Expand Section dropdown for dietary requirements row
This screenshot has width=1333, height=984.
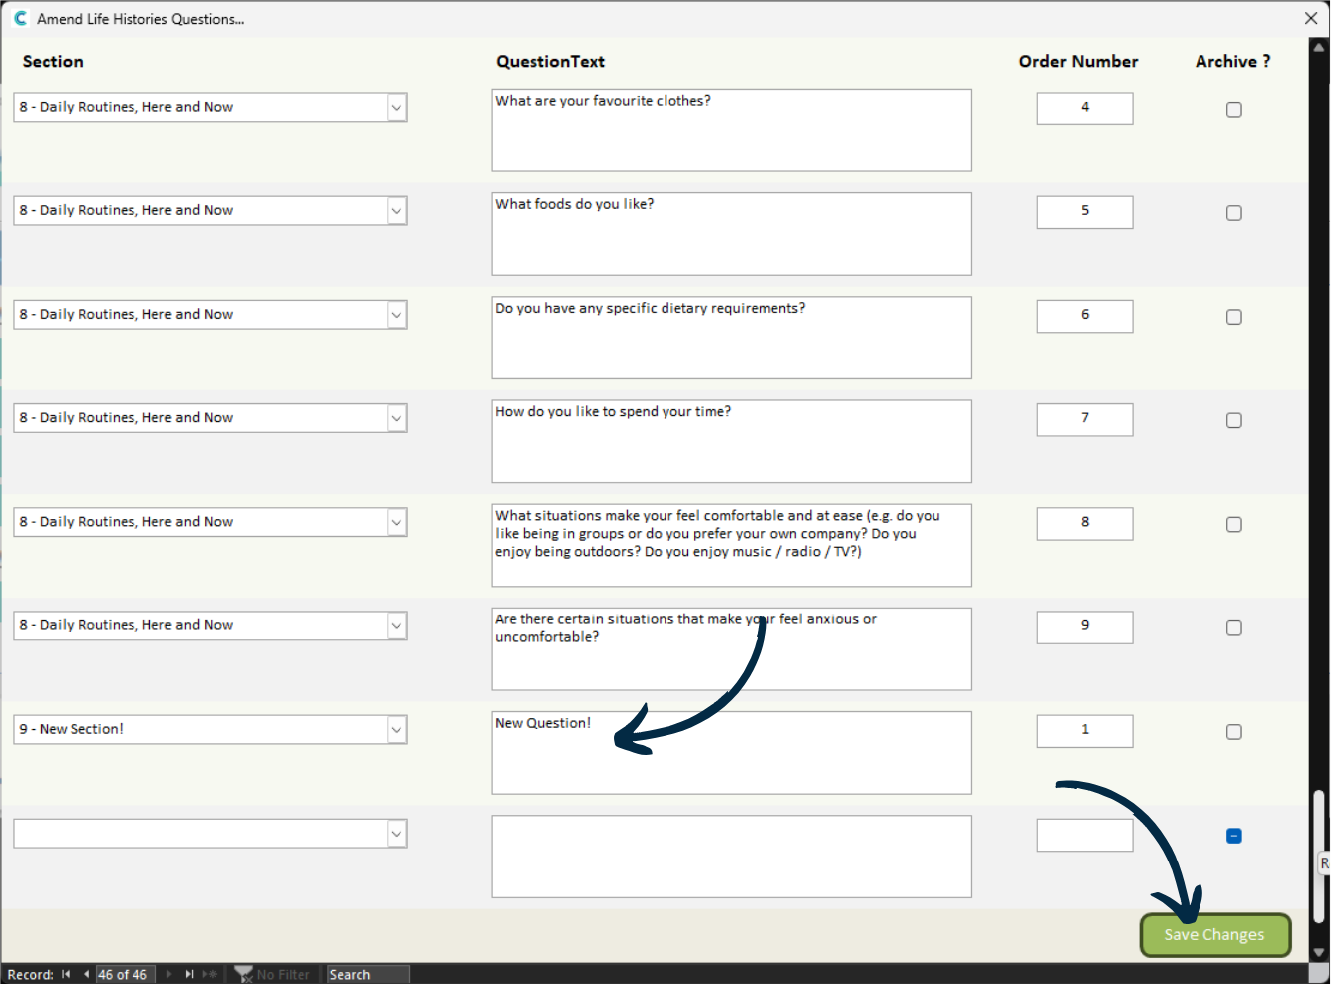pyautogui.click(x=397, y=315)
